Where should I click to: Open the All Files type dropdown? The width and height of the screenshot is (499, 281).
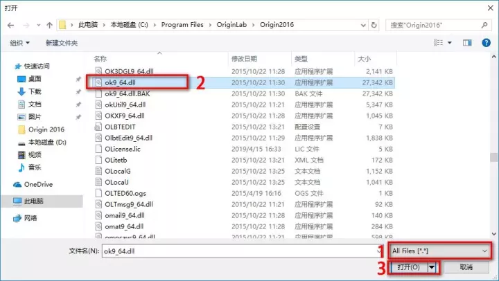point(441,249)
